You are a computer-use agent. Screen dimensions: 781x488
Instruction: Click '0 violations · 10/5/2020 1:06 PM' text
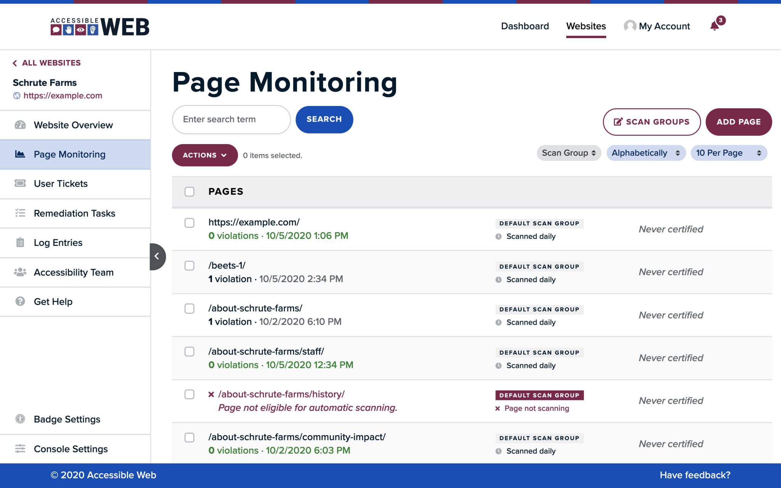pos(278,236)
